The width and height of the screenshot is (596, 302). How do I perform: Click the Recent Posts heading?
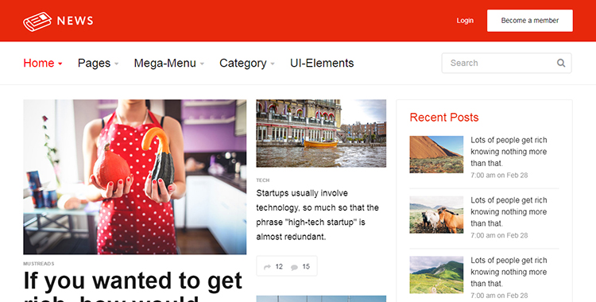pos(444,118)
